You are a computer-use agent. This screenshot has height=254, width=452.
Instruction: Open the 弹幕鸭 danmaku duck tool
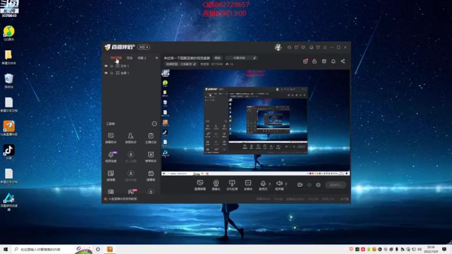[x=151, y=176]
